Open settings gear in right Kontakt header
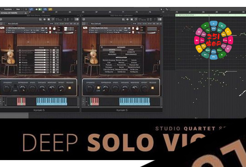 coord(127,19)
